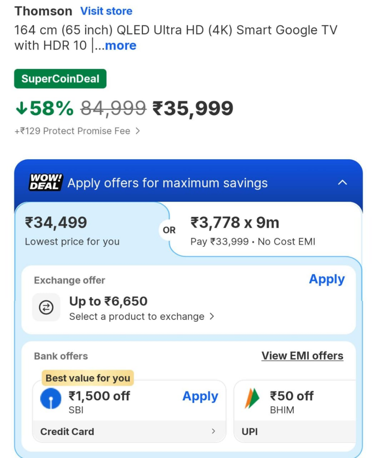Click the Visit store link
The image size is (377, 458).
(106, 11)
